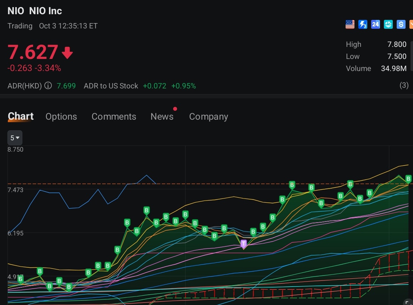The image size is (413, 305).
Task: Open the dollar-sign dividend icon
Action: click(401, 24)
